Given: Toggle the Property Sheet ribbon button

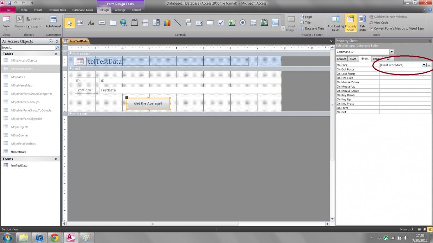Looking at the screenshot, I should [351, 23].
